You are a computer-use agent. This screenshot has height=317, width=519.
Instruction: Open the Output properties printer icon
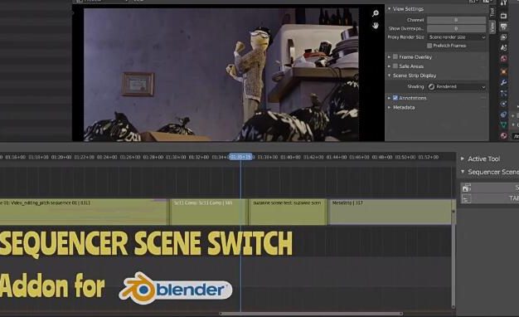point(504,27)
